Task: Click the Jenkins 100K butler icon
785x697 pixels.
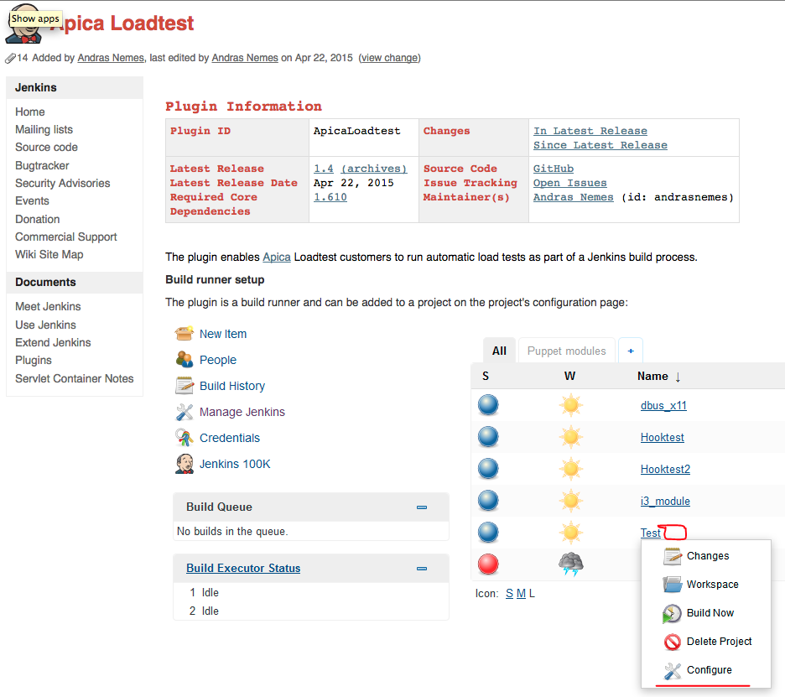Action: [185, 464]
